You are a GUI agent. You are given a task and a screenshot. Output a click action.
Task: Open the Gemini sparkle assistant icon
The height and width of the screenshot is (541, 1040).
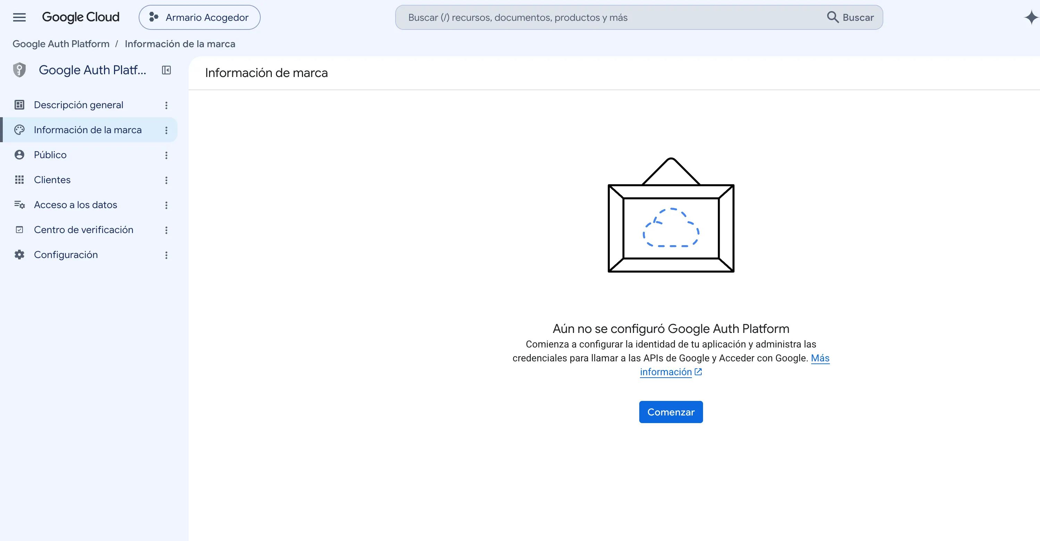pyautogui.click(x=1031, y=17)
